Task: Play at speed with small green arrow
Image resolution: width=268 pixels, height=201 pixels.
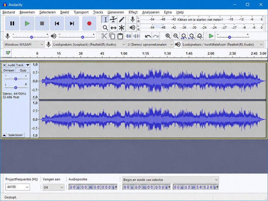Action: (211, 36)
